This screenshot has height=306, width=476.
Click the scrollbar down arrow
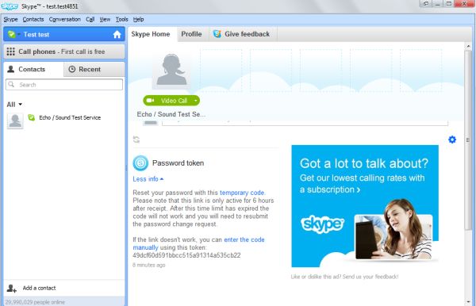(468, 302)
